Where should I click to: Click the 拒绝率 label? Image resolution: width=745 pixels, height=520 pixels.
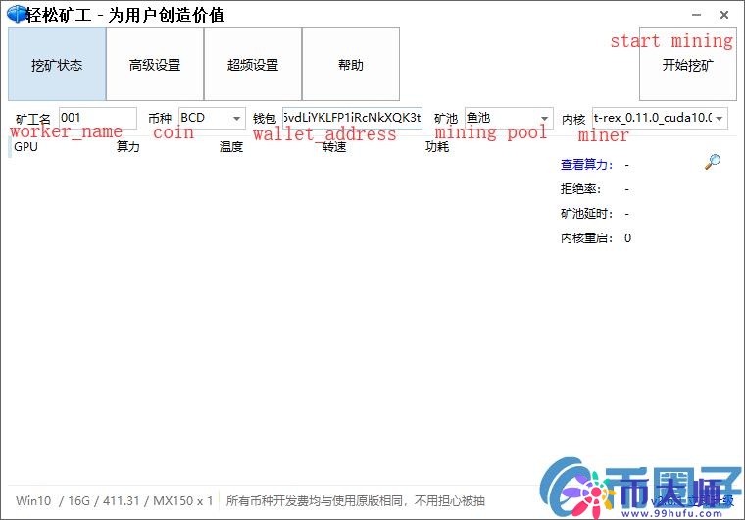(580, 189)
